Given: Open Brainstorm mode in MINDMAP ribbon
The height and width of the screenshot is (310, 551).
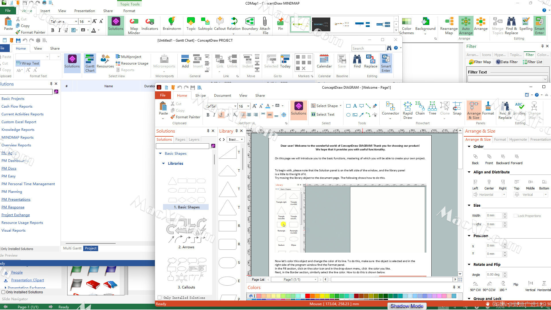Looking at the screenshot, I should coord(172,24).
